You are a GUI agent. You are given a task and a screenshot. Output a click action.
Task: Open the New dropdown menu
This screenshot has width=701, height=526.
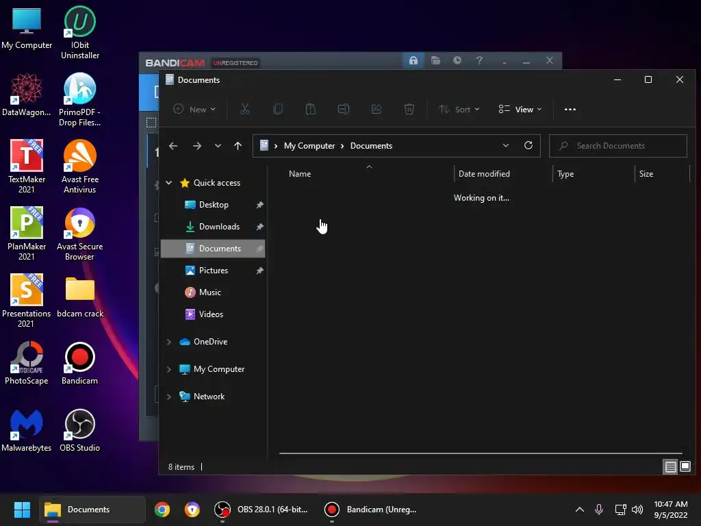point(194,109)
